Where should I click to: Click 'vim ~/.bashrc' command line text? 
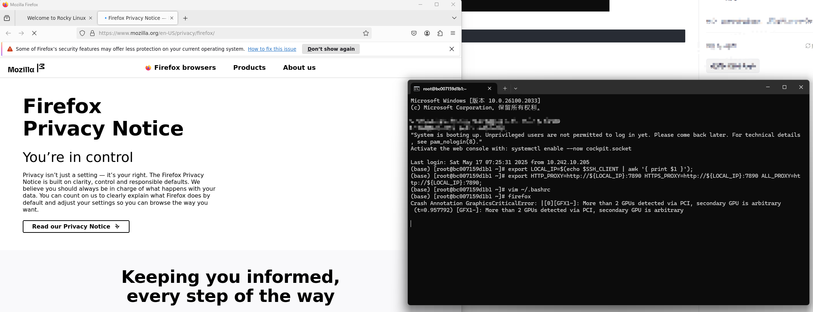tap(529, 190)
